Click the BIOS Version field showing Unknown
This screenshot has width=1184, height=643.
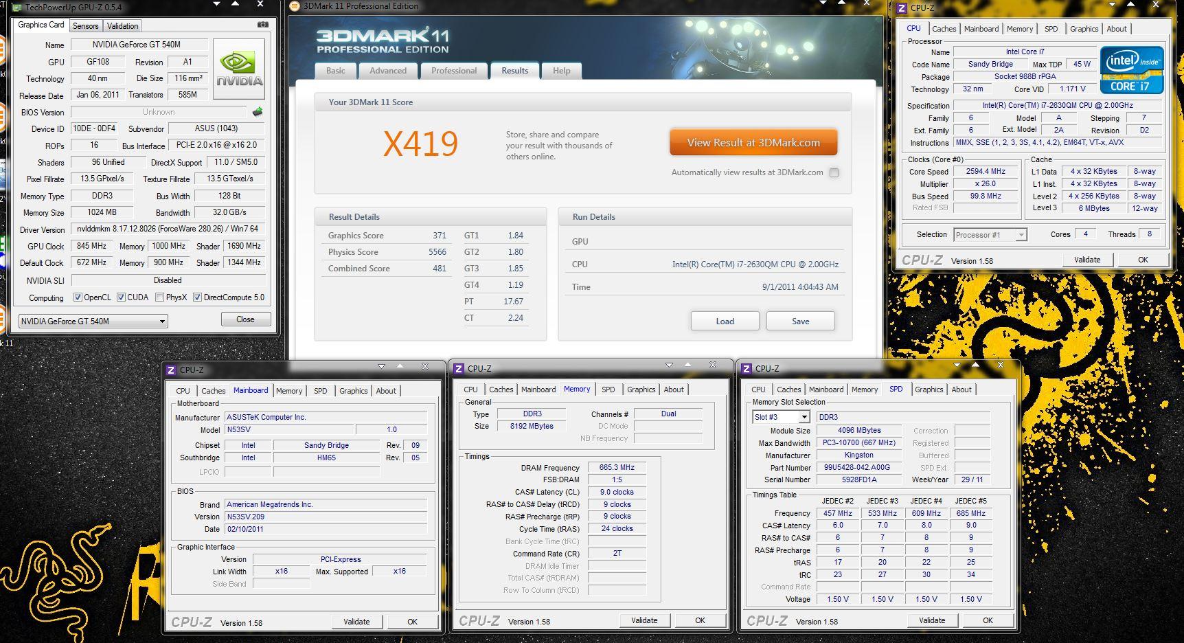(x=159, y=112)
